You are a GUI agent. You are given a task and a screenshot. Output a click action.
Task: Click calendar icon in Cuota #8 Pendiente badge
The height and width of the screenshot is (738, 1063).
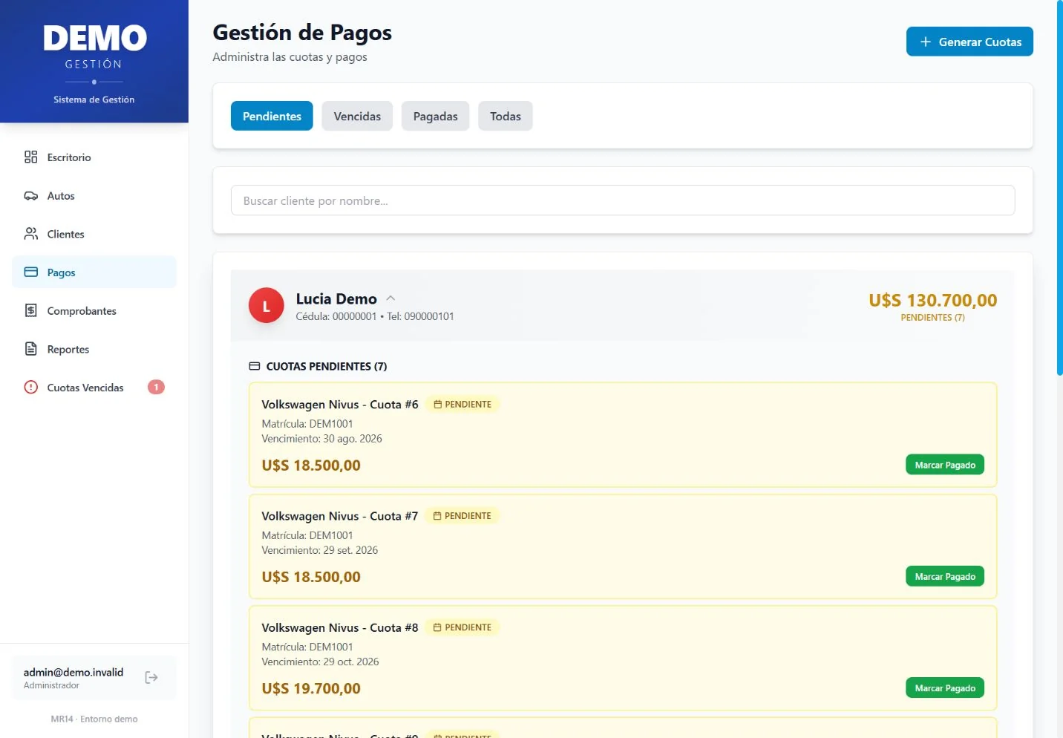pyautogui.click(x=437, y=627)
